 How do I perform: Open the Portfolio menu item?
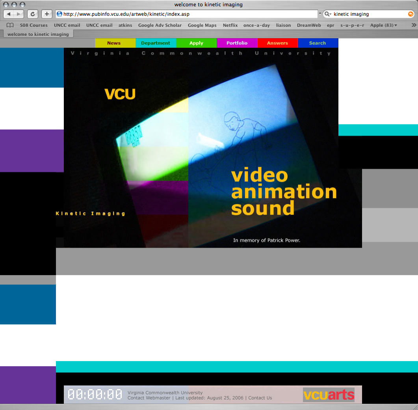(237, 43)
